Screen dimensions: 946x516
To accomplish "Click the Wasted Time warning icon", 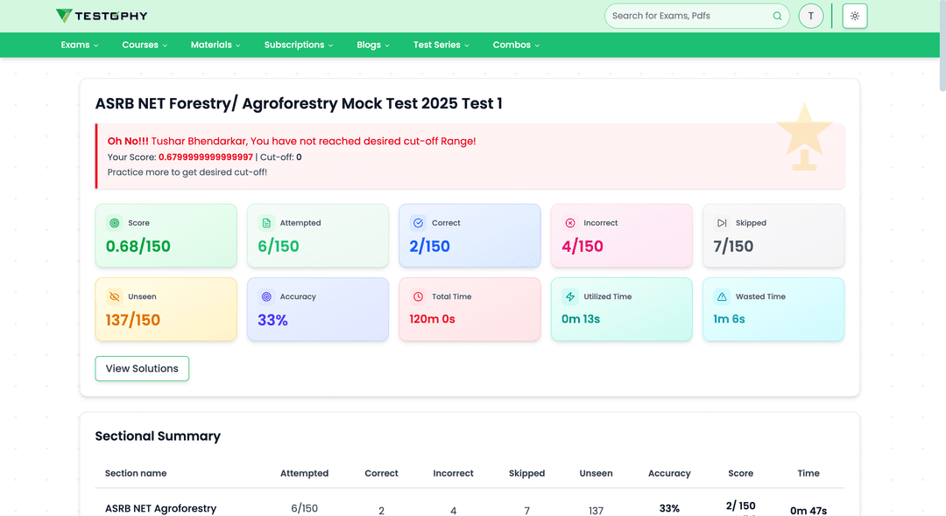I will (x=722, y=296).
